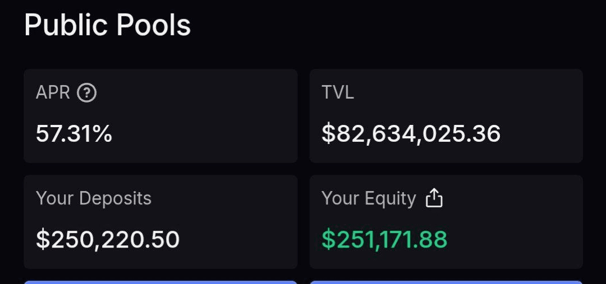Select the $250,220.50 deposits amount
The width and height of the screenshot is (606, 284).
[108, 239]
